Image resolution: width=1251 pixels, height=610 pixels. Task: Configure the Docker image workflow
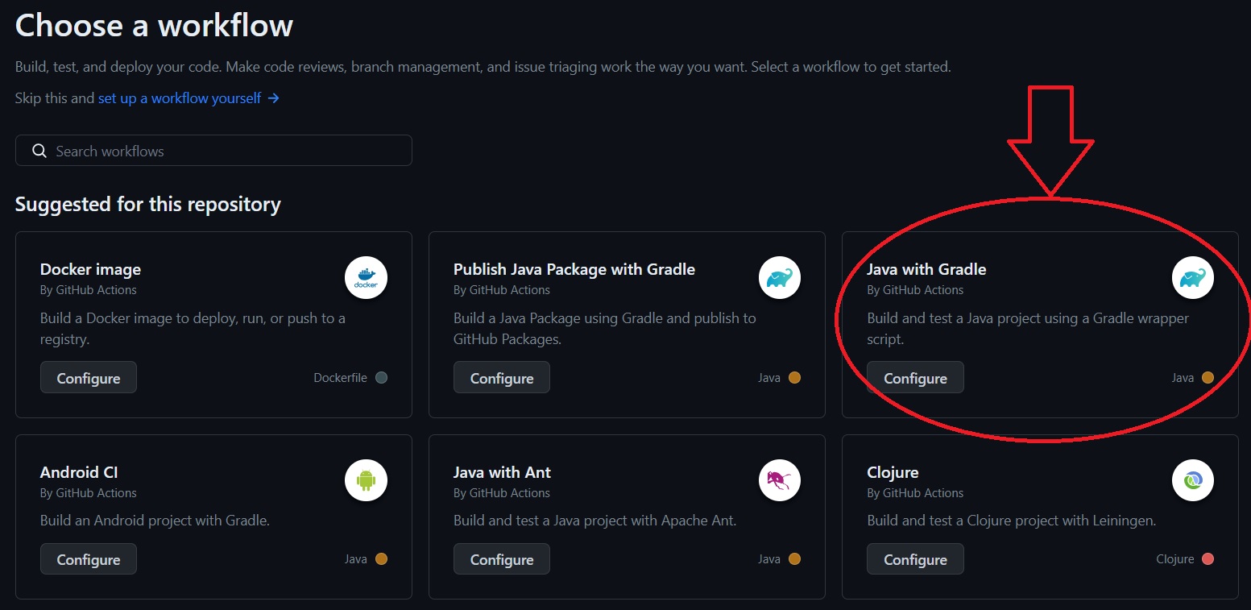pyautogui.click(x=89, y=377)
